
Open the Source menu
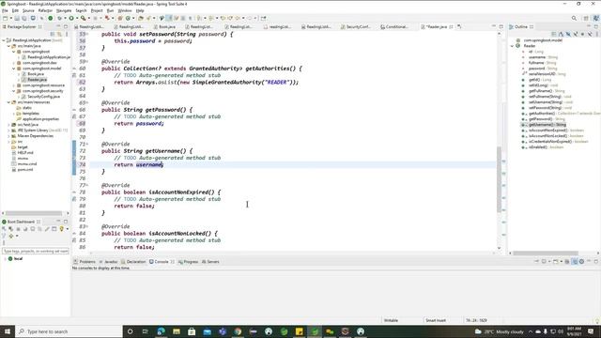[28, 10]
